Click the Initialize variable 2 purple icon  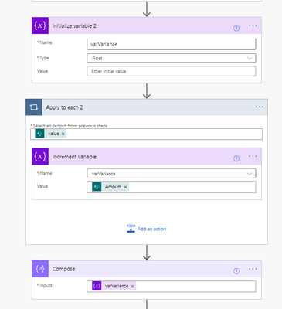point(40,25)
